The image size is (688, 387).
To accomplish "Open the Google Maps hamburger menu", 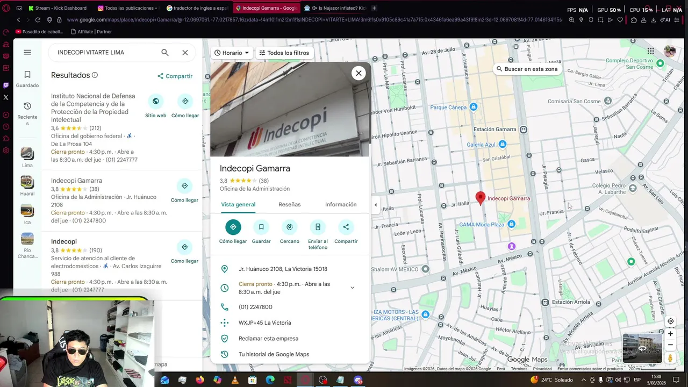I will pos(27,52).
